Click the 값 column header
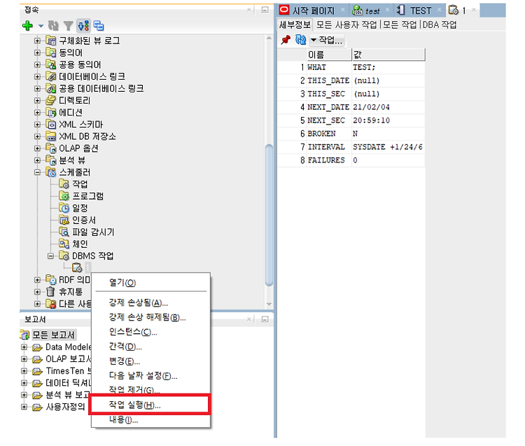Image resolution: width=525 pixels, height=446 pixels. coord(388,55)
